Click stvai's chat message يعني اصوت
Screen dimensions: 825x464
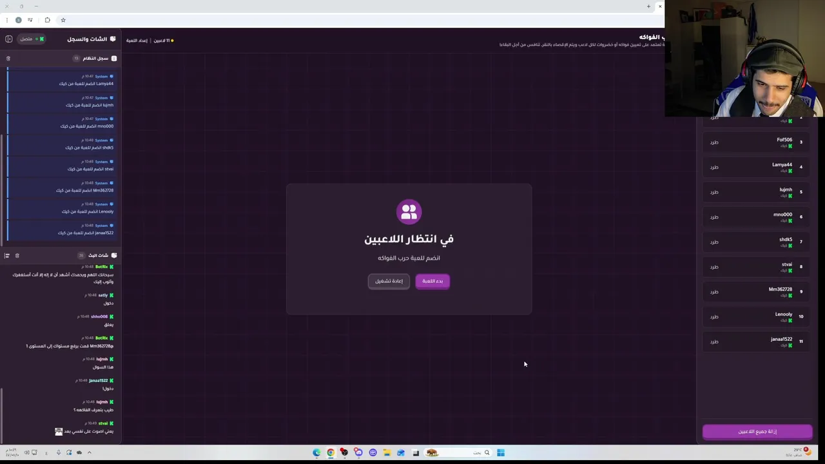pyautogui.click(x=89, y=431)
